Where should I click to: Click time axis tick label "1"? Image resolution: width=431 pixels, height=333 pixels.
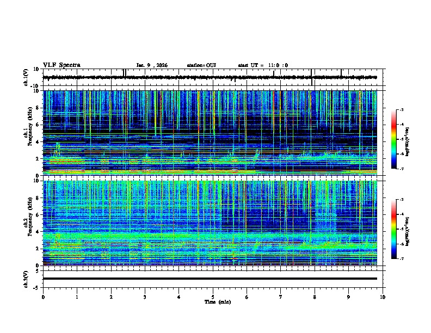pos(77,297)
